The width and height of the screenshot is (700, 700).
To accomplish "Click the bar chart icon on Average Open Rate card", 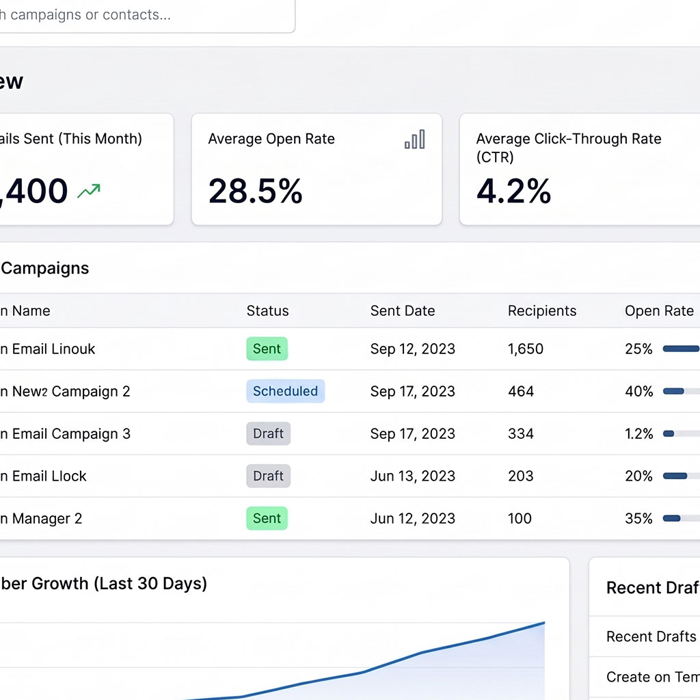I will 414,139.
